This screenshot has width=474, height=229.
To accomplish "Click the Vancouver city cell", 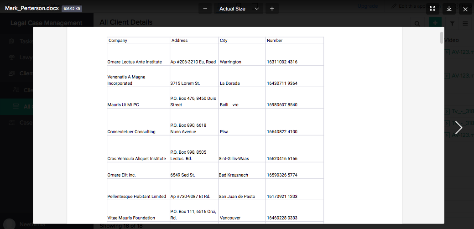I will coord(242,211).
